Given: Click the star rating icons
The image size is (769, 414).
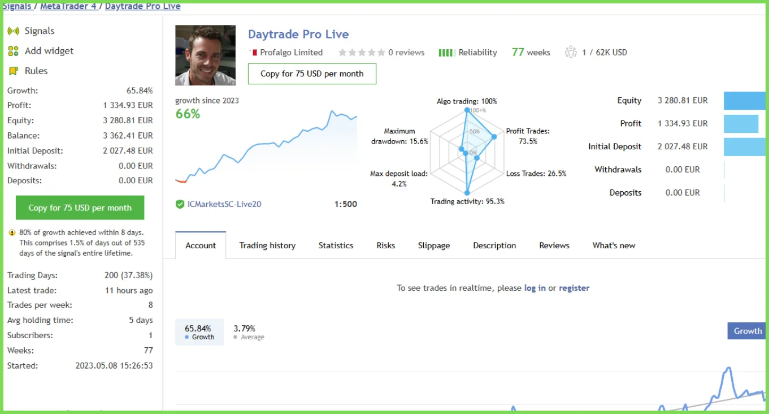Looking at the screenshot, I should 361,53.
